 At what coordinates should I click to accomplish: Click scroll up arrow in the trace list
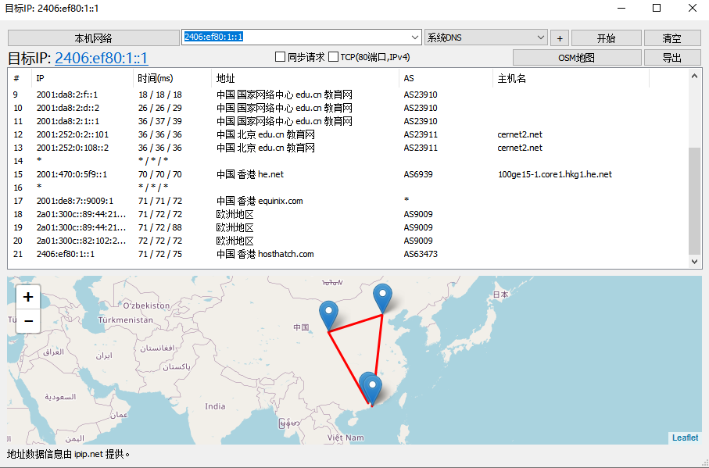pos(694,76)
